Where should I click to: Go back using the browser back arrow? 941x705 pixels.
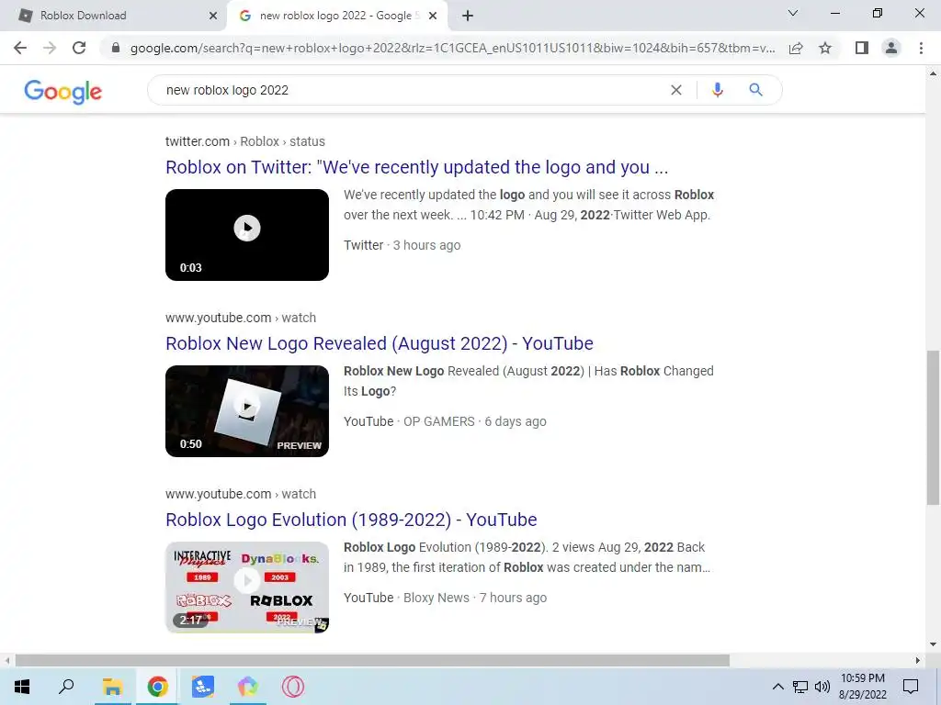20,48
